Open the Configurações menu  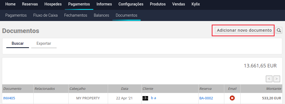point(131,4)
